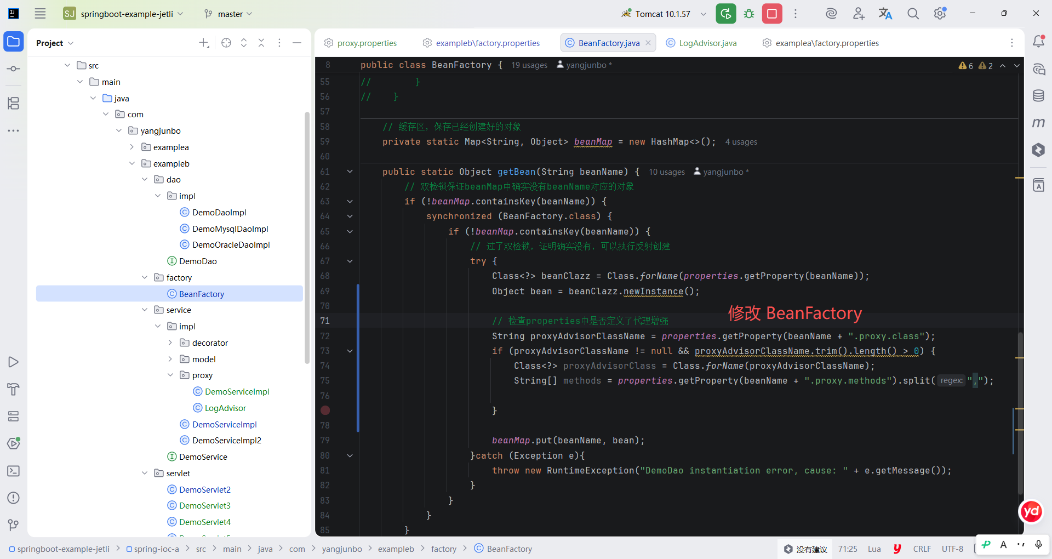Show more tool windows ellipsis
This screenshot has width=1052, height=559.
point(14,130)
